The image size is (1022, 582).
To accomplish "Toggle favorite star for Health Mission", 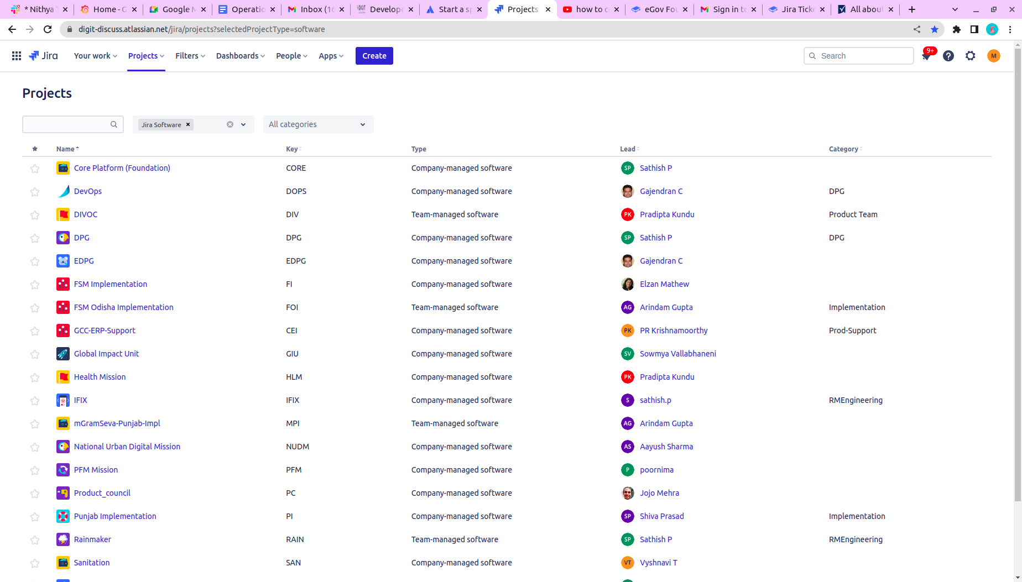I will (x=35, y=377).
